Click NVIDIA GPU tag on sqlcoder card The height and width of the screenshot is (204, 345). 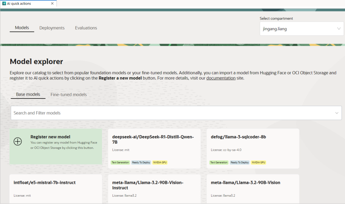(x=258, y=163)
